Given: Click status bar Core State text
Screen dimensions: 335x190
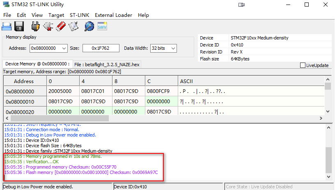Looking at the screenshot, I should coord(259,187).
